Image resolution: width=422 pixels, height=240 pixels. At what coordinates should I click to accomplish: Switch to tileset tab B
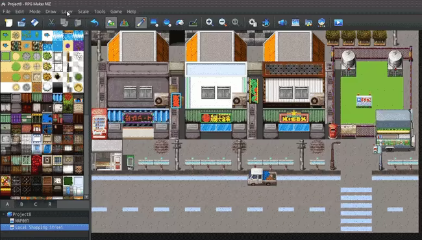tap(21, 204)
